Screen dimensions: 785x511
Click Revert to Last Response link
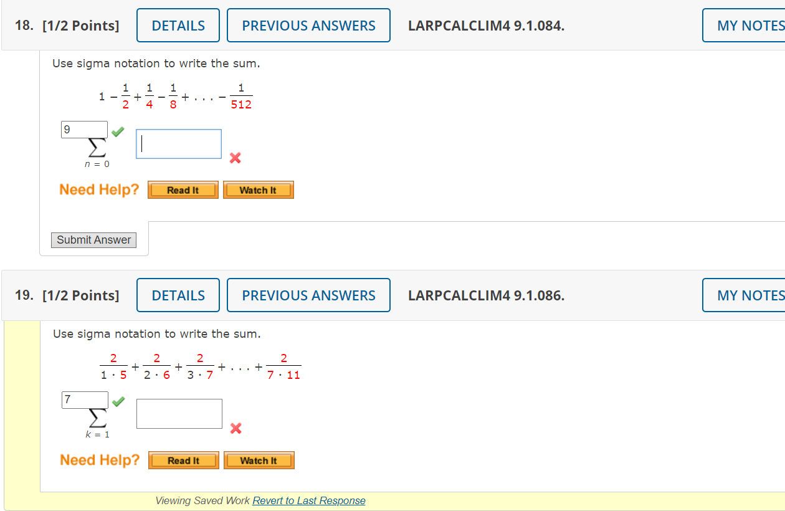(x=309, y=500)
